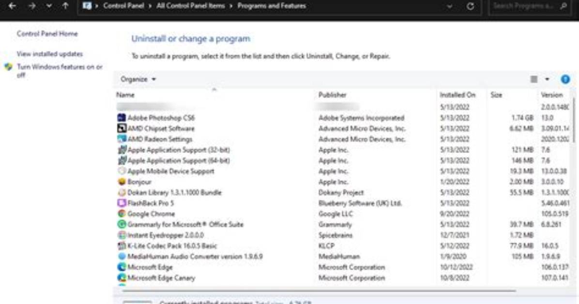Click the KLCP publisher cell

326,246
